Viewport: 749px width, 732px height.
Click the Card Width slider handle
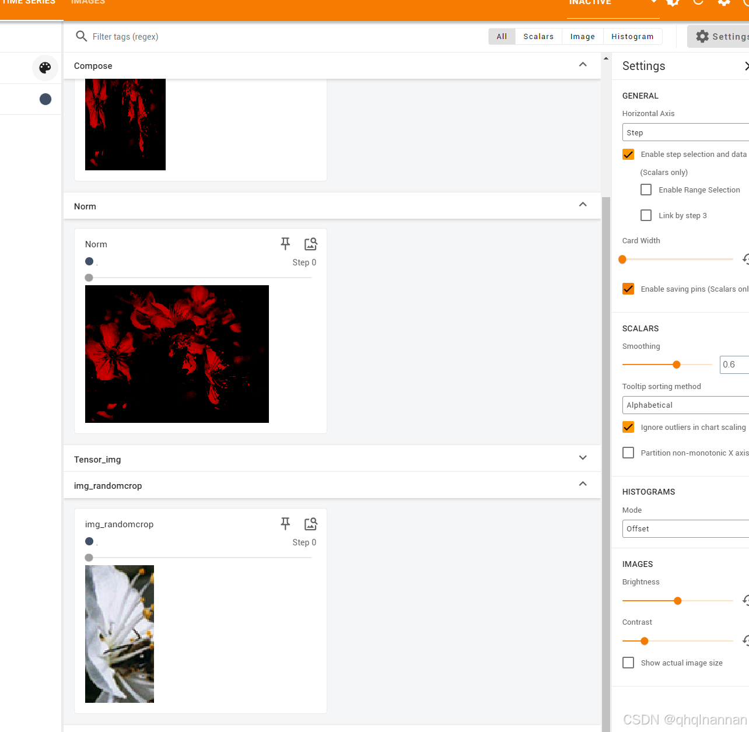coord(622,259)
